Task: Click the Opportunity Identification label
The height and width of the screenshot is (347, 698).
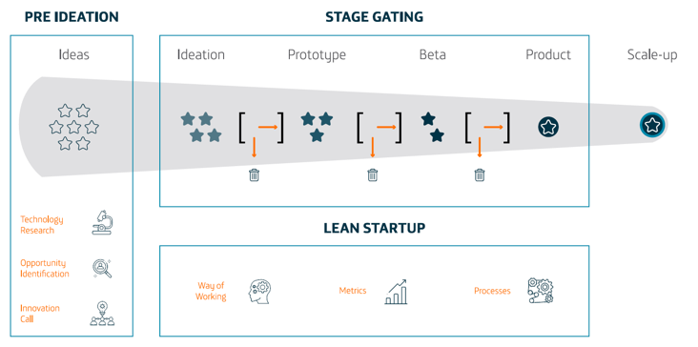Action: click(x=45, y=268)
